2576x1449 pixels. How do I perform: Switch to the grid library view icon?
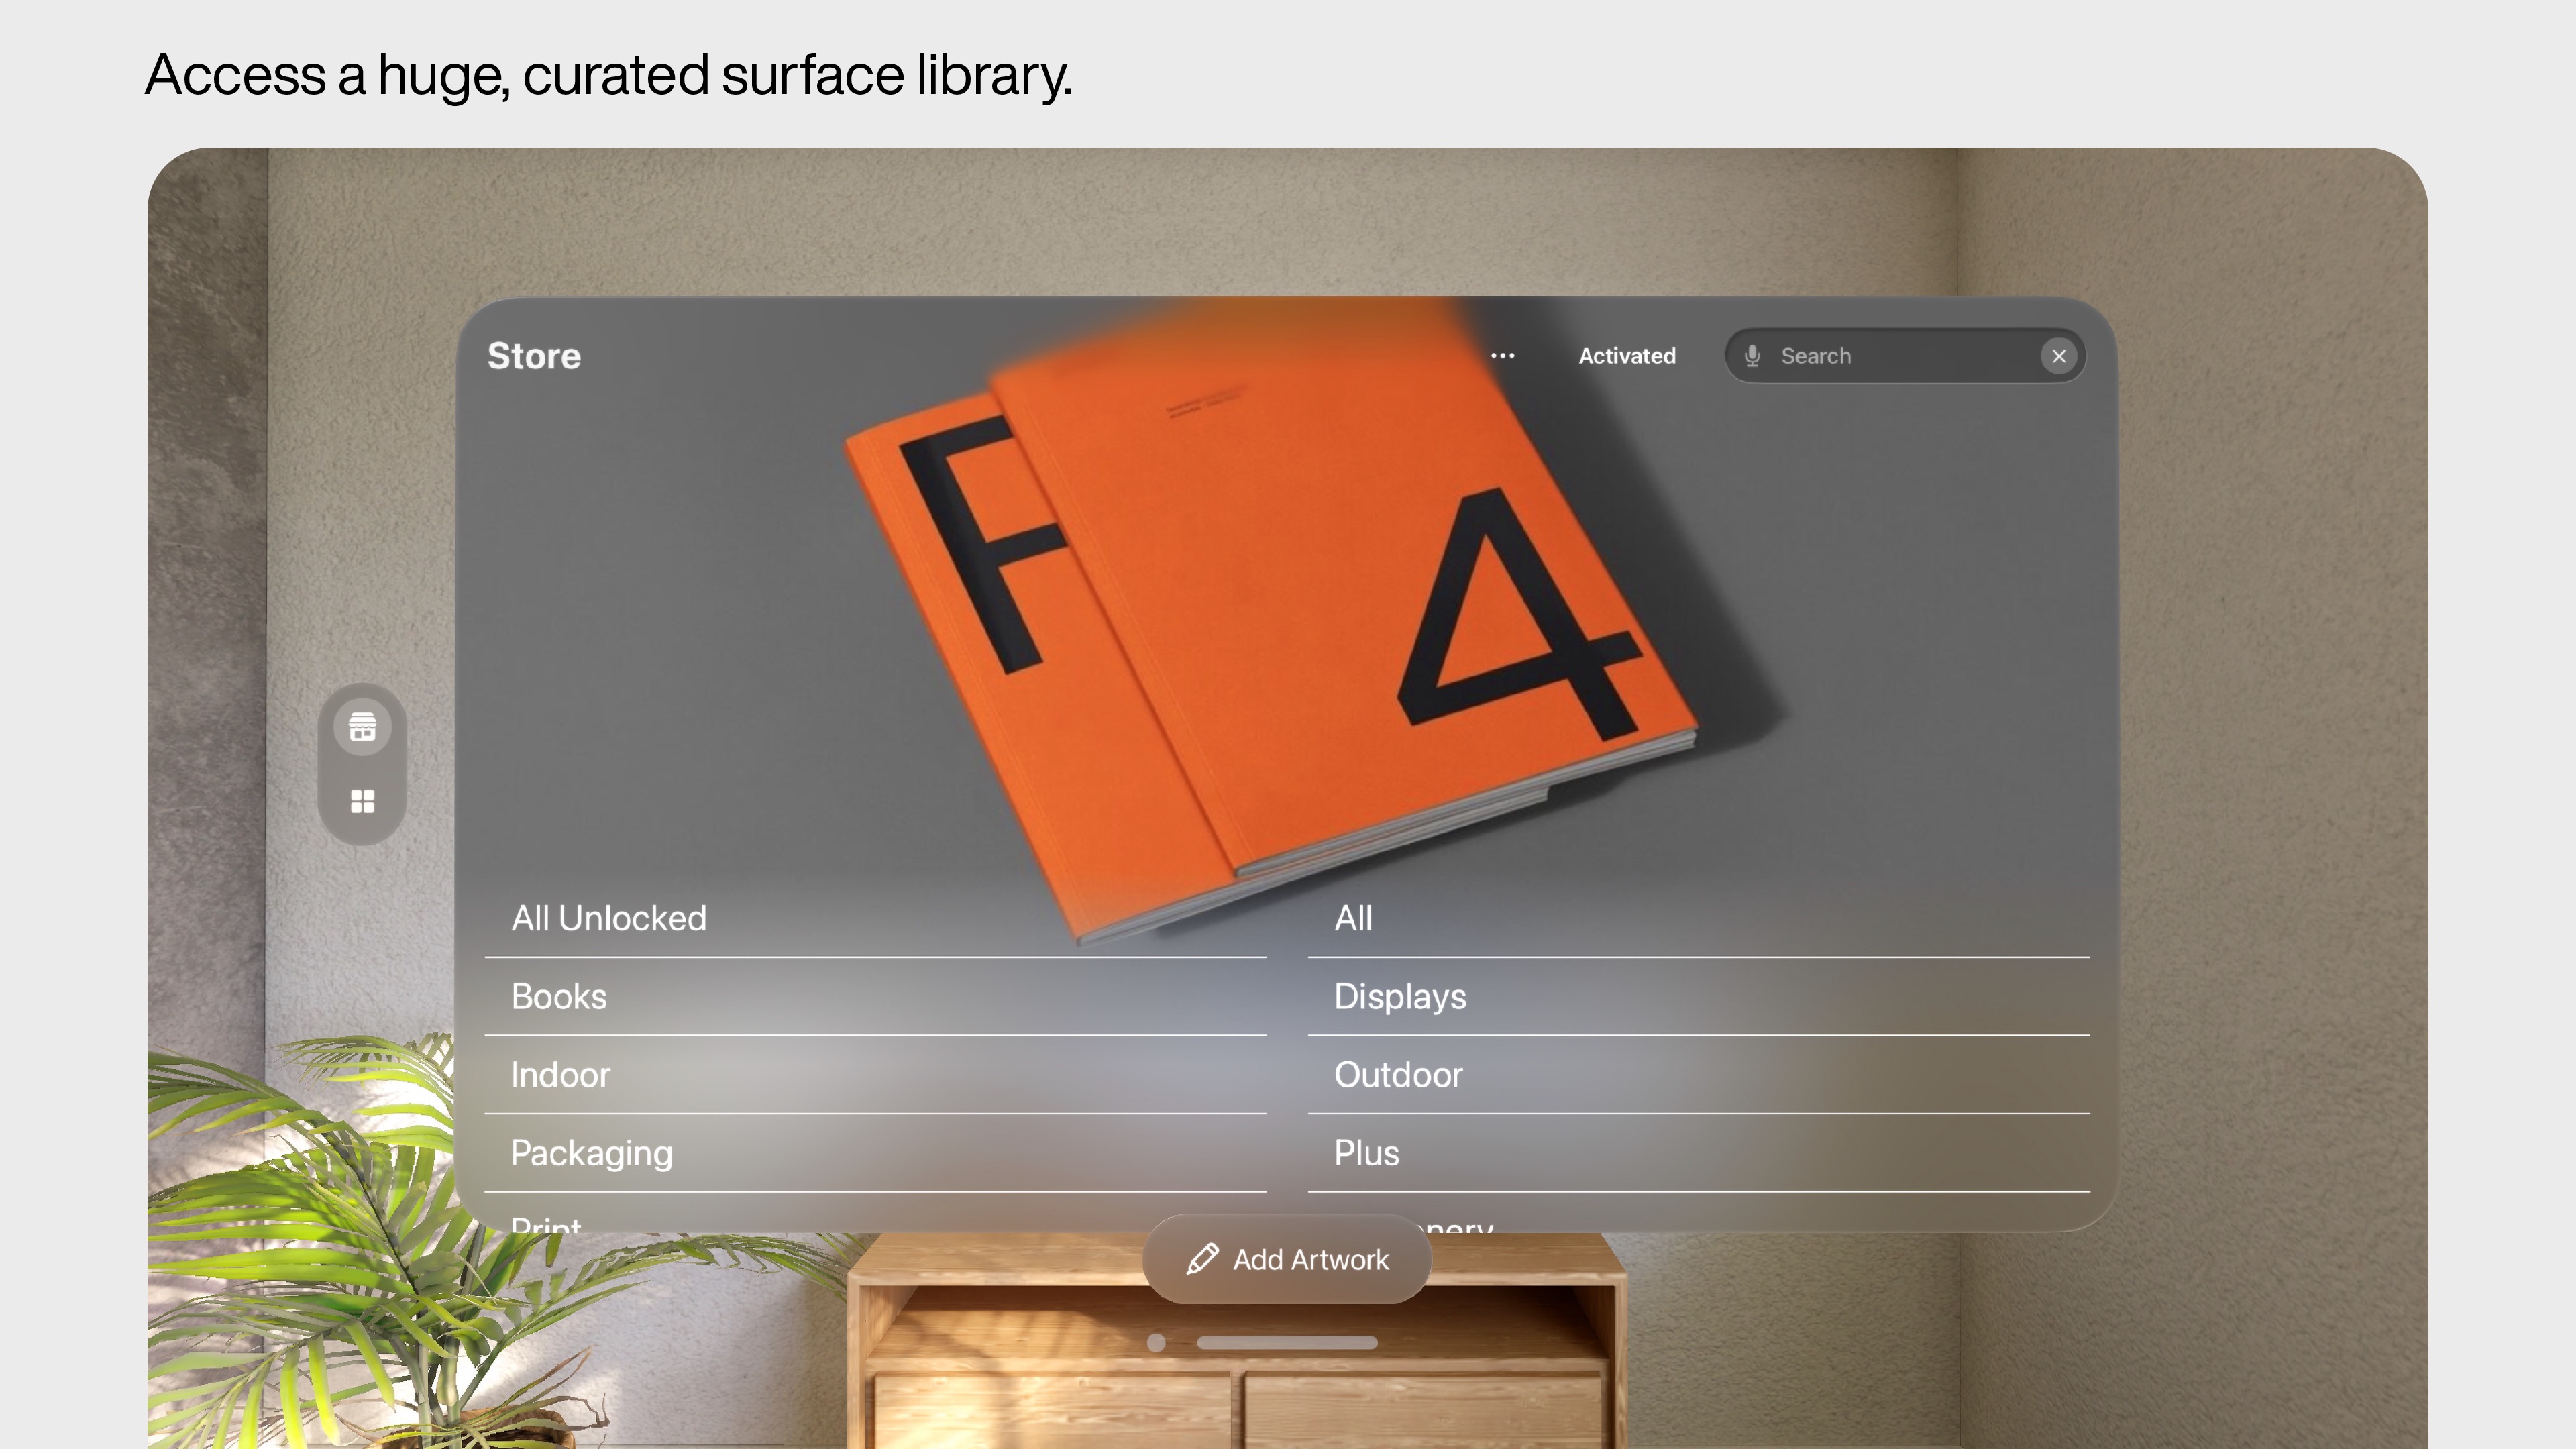[x=362, y=802]
